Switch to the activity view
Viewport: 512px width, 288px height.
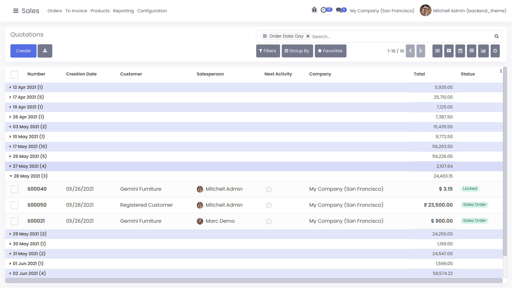pyautogui.click(x=495, y=51)
